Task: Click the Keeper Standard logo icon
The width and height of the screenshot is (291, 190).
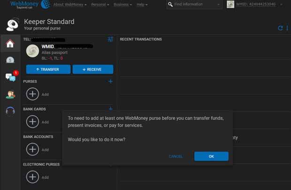Action: tap(12, 25)
